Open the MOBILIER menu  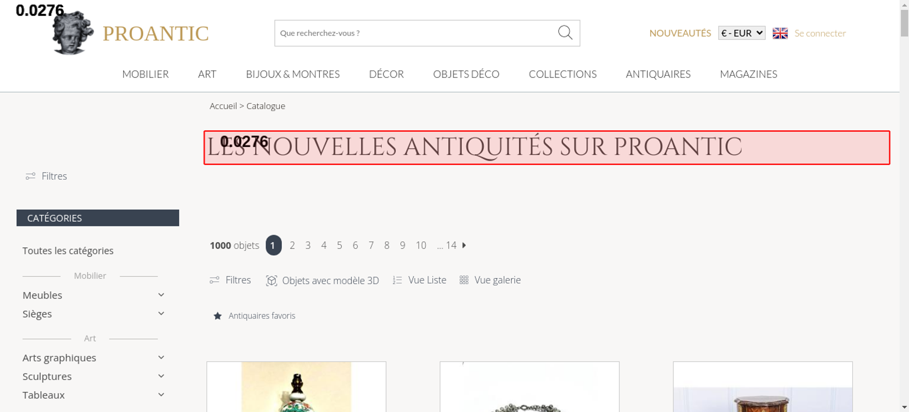[145, 74]
